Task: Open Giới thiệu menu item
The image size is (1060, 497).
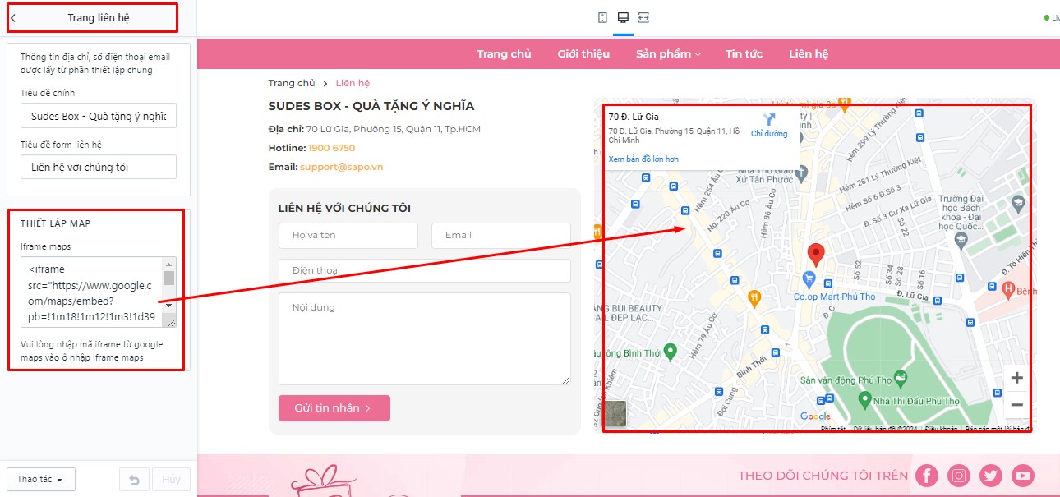Action: pos(583,53)
